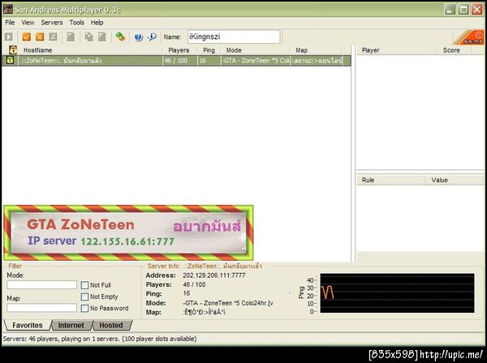
Task: Click the status bar servers summary text
Action: 100,339
